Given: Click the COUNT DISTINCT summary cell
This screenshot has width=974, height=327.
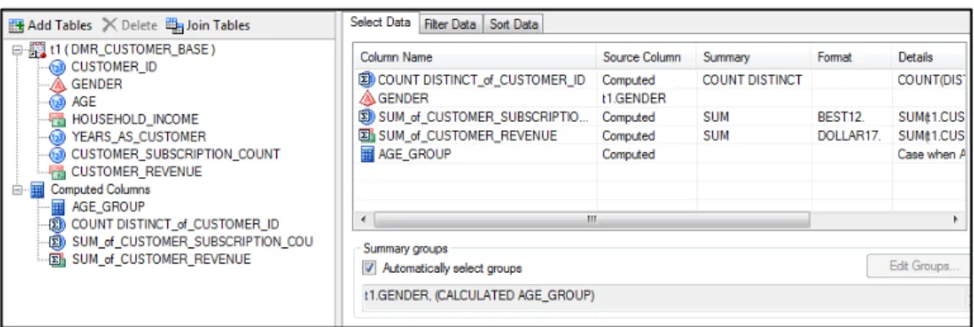Looking at the screenshot, I should click(754, 79).
